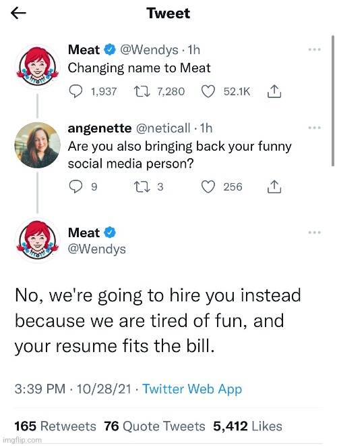Reply to the 'Changing name to Meat' tweet
The width and height of the screenshot is (337, 446).
click(x=75, y=92)
